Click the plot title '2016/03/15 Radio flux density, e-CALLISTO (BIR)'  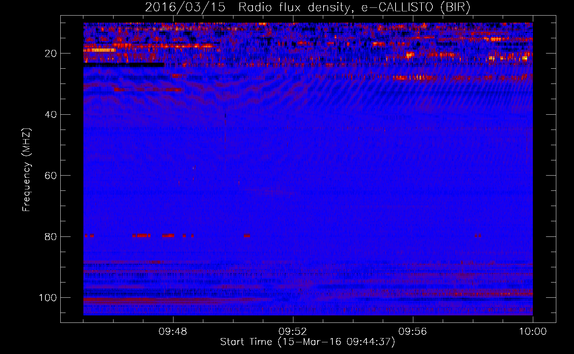[x=308, y=7]
